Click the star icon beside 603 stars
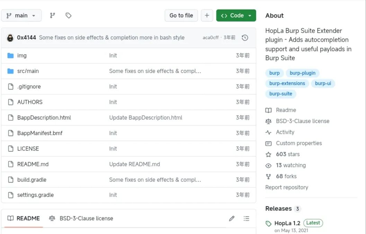The image size is (366, 234). coord(268,155)
